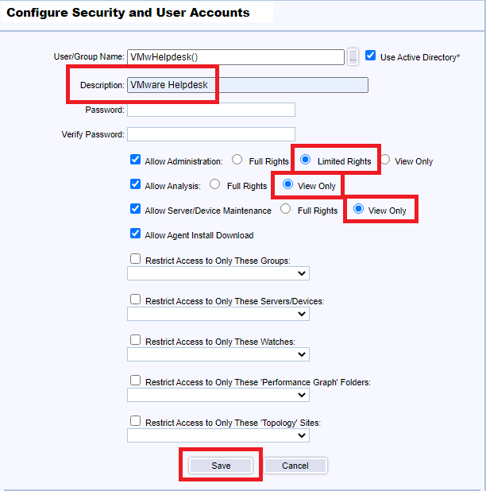Toggle the Use Active Directory checkbox

point(371,56)
